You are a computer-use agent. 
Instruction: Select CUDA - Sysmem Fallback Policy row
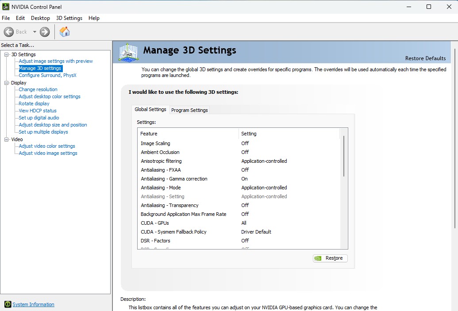click(x=239, y=232)
